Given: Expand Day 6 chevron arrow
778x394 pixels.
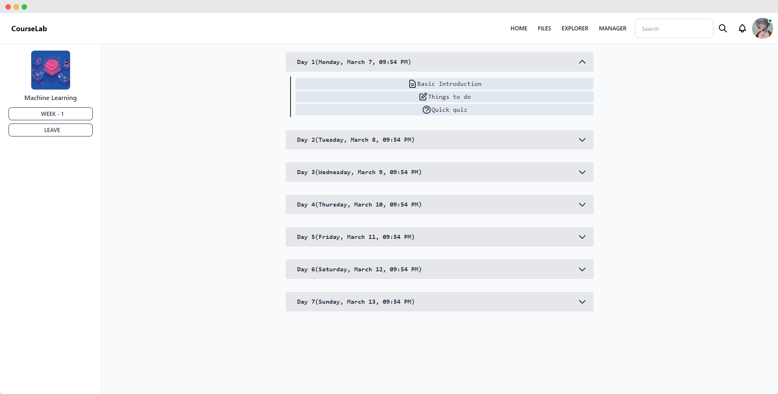Looking at the screenshot, I should 582,269.
